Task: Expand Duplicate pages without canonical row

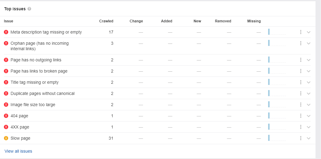Action: click(309, 93)
